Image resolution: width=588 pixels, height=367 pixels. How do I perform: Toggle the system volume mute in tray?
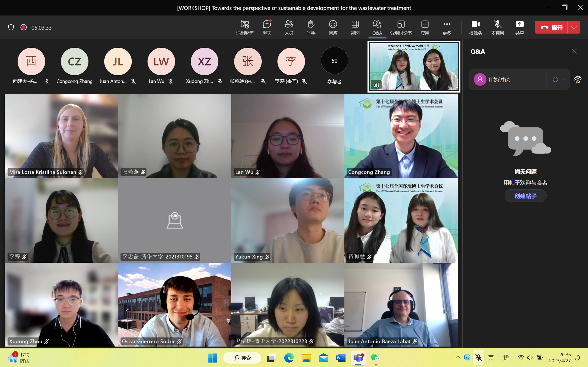click(x=530, y=358)
